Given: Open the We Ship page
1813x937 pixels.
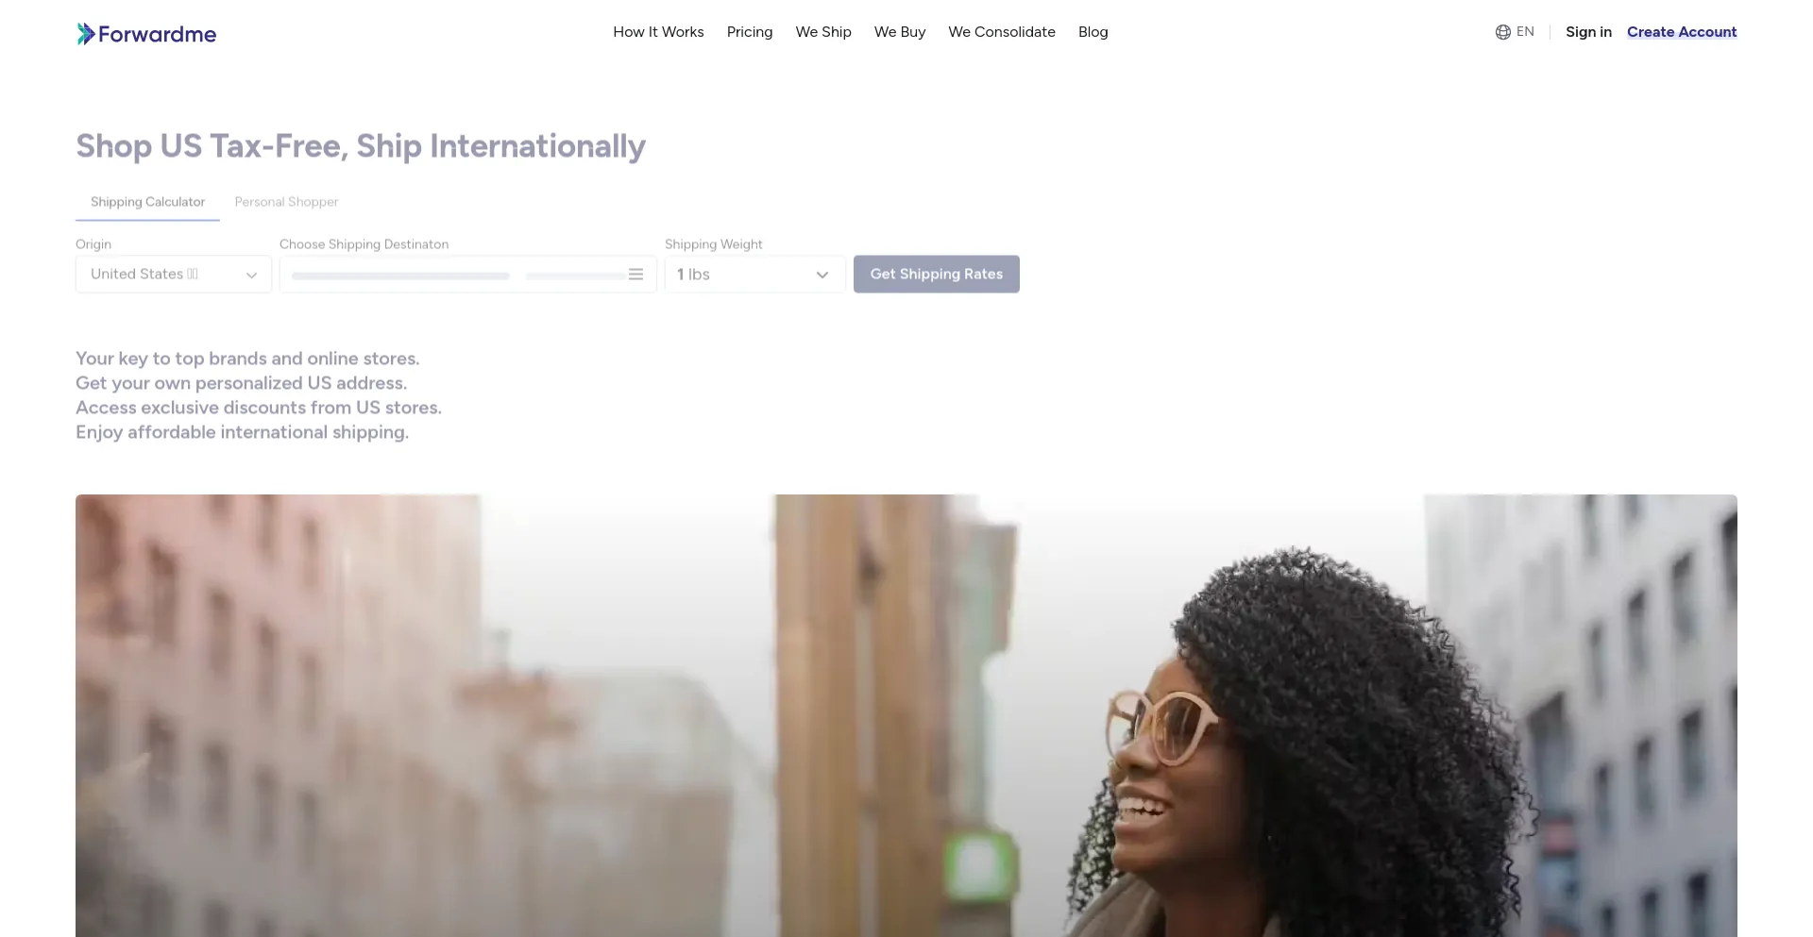Looking at the screenshot, I should pos(823,32).
